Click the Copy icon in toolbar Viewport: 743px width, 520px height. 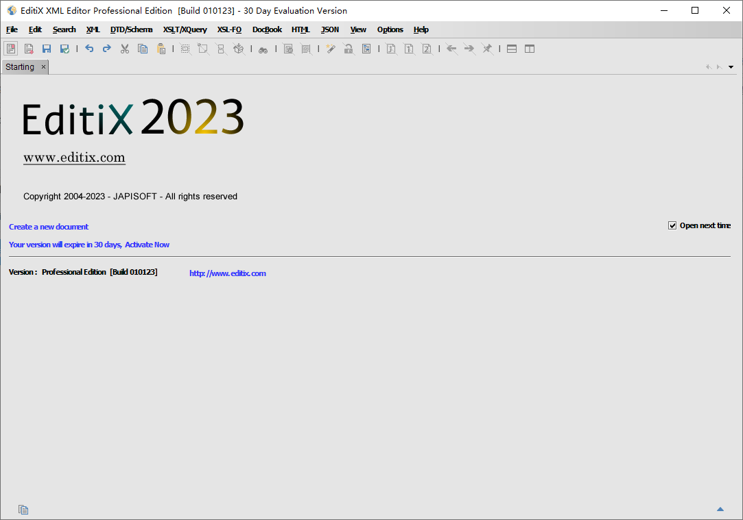point(143,49)
